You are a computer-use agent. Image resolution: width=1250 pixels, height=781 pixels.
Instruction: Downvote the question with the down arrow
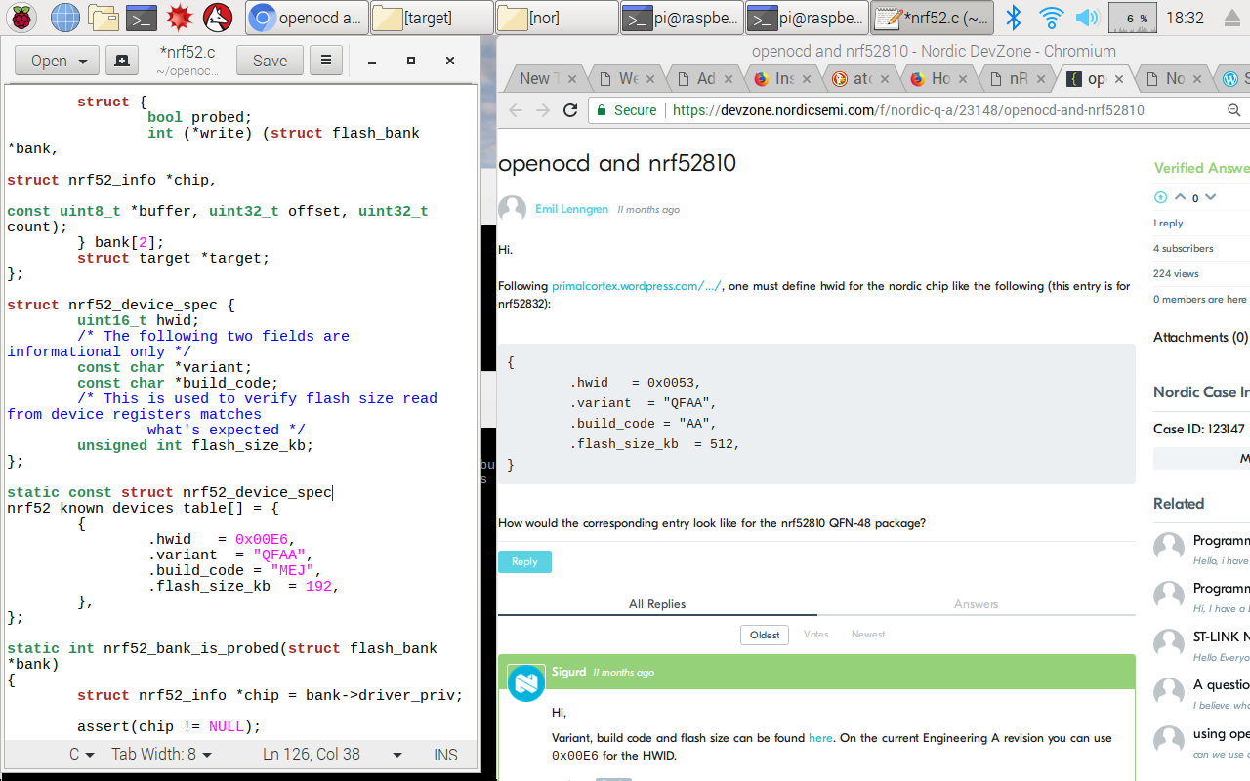(1211, 197)
